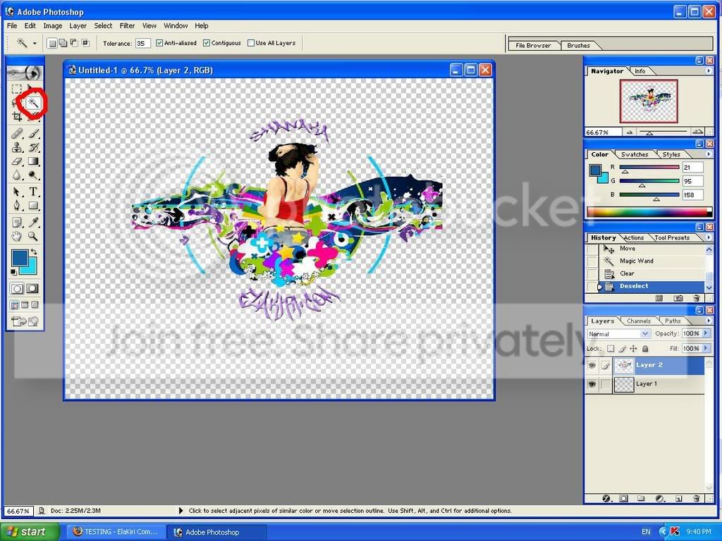Select the Magic Wand tool
This screenshot has height=541, width=722.
(32, 103)
